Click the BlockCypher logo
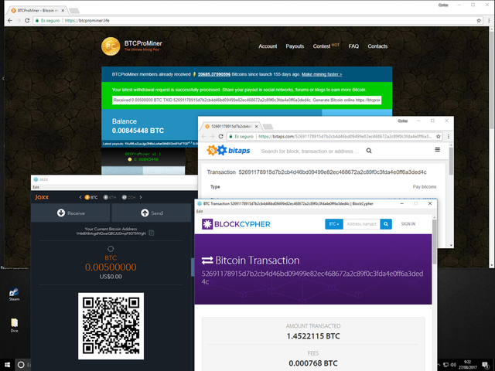Screen dimensions: 495x371 coord(236,224)
